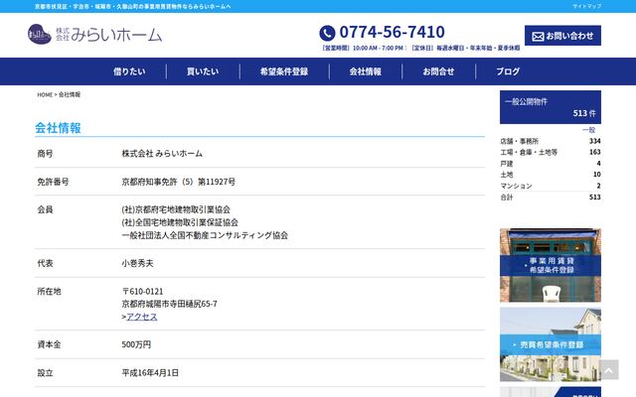
Task: Open the 一般公開物件 513件 panel
Action: pyautogui.click(x=550, y=107)
